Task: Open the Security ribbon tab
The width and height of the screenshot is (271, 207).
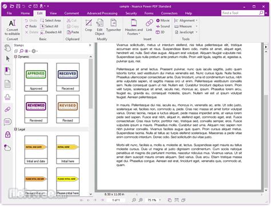Action: [131, 13]
